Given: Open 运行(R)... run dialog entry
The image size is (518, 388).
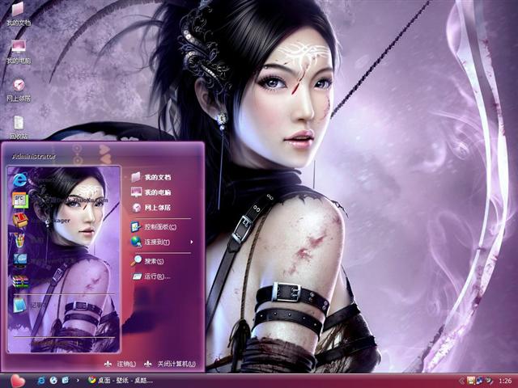Looking at the screenshot, I should (151, 276).
